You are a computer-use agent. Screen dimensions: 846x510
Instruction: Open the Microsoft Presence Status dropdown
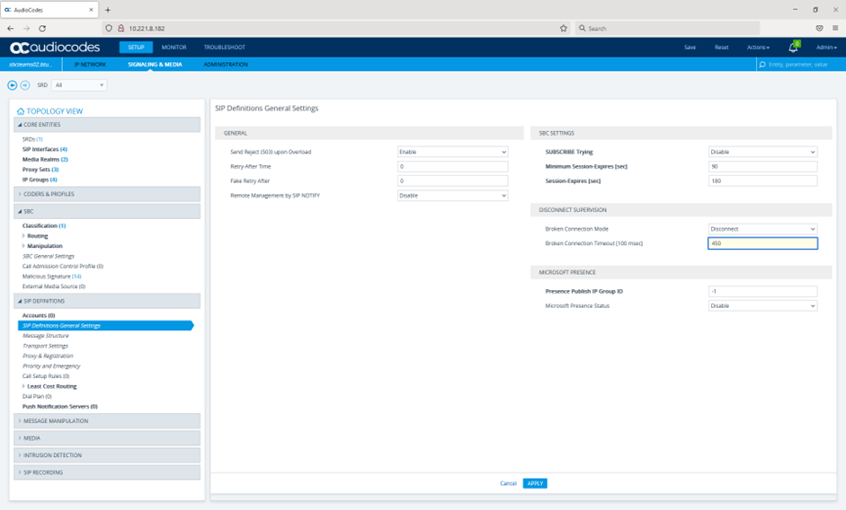762,305
